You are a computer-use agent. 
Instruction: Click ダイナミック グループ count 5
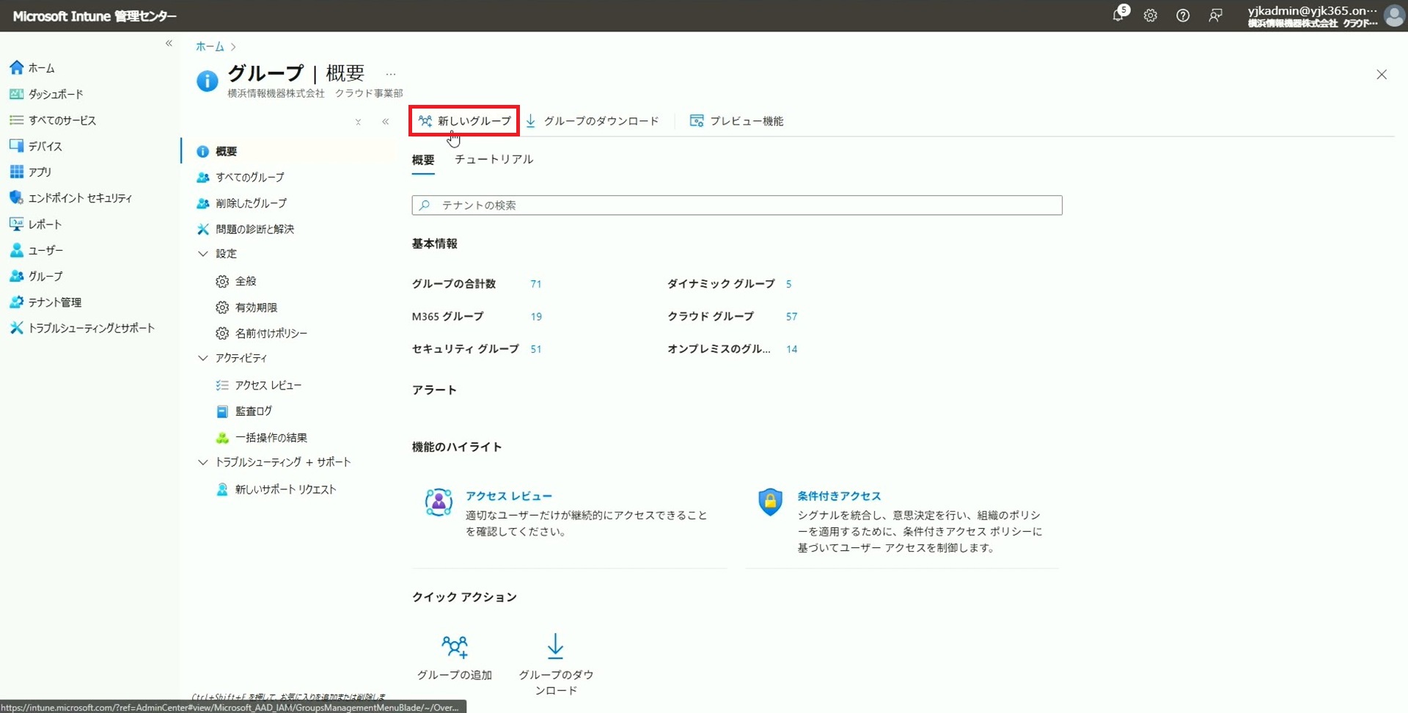(x=789, y=284)
